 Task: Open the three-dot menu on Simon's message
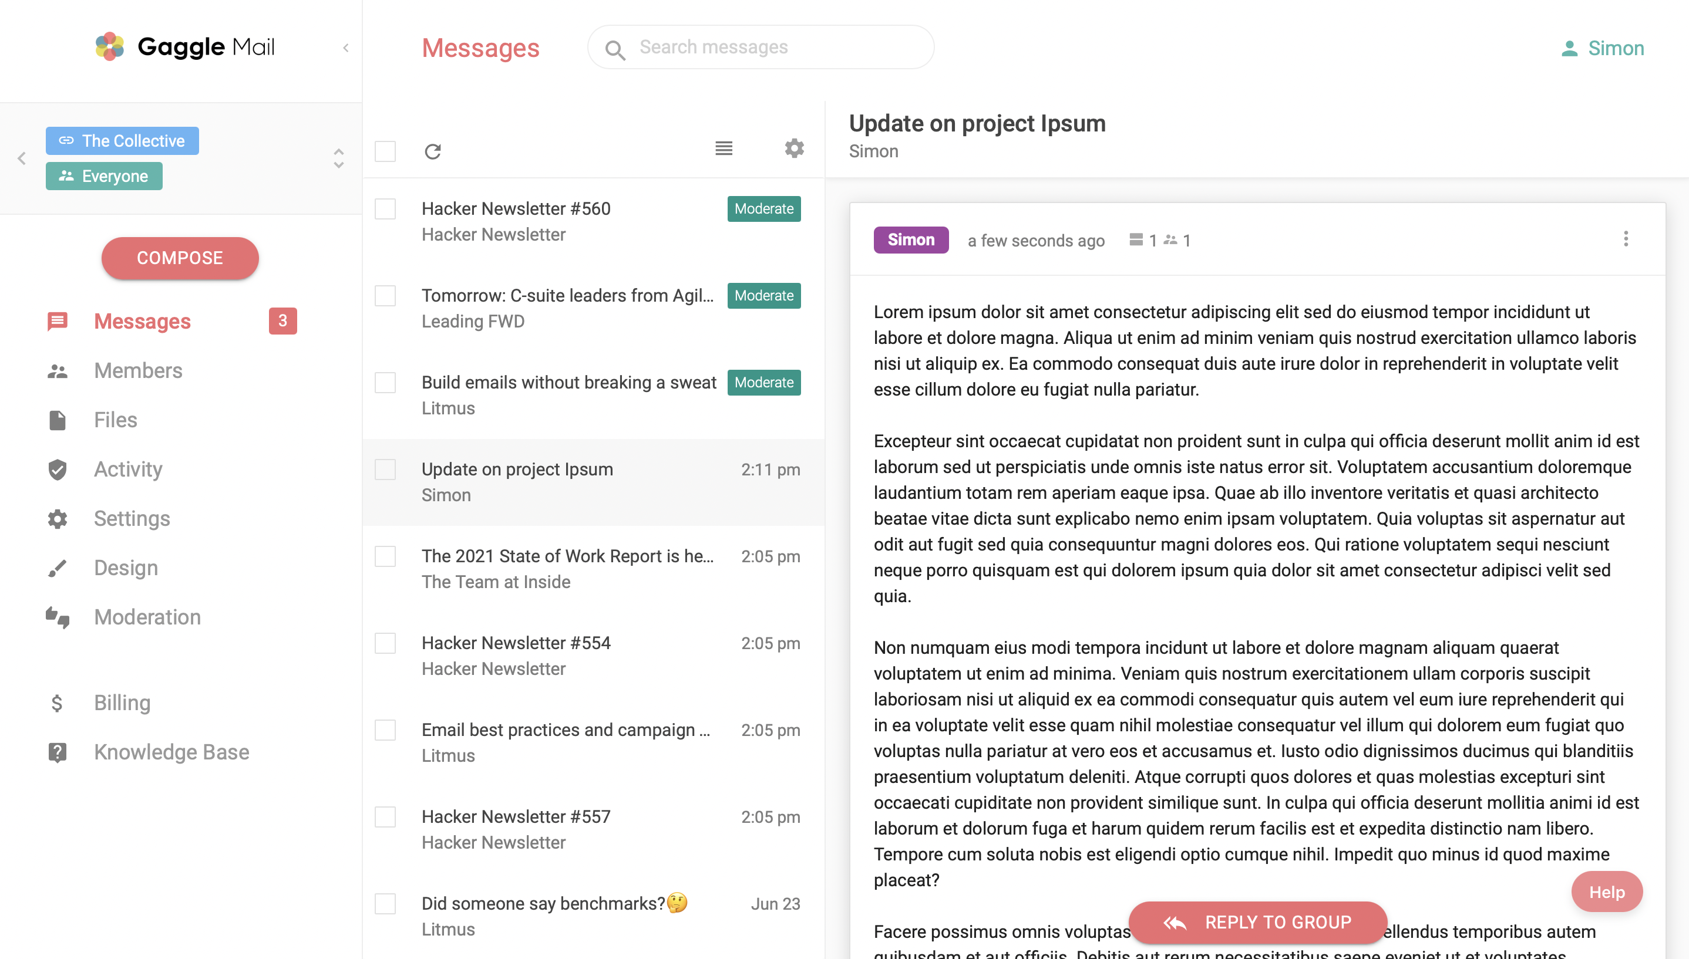[x=1626, y=239]
